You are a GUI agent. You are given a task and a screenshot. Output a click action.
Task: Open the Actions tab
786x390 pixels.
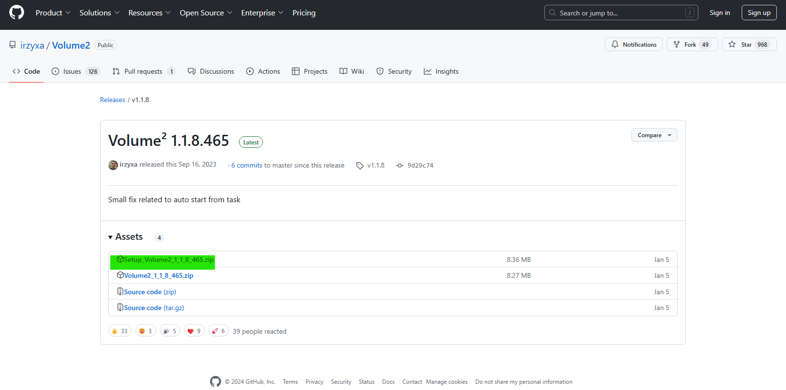pyautogui.click(x=263, y=71)
